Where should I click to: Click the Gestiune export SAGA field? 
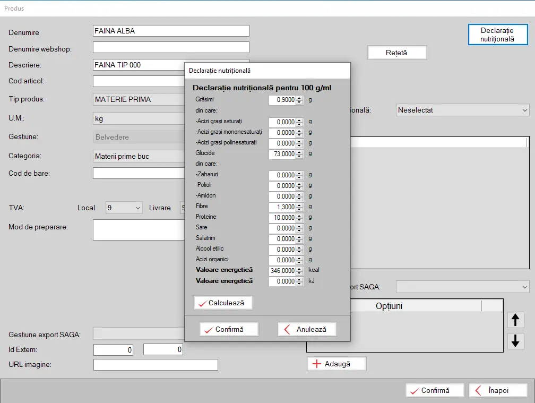139,334
